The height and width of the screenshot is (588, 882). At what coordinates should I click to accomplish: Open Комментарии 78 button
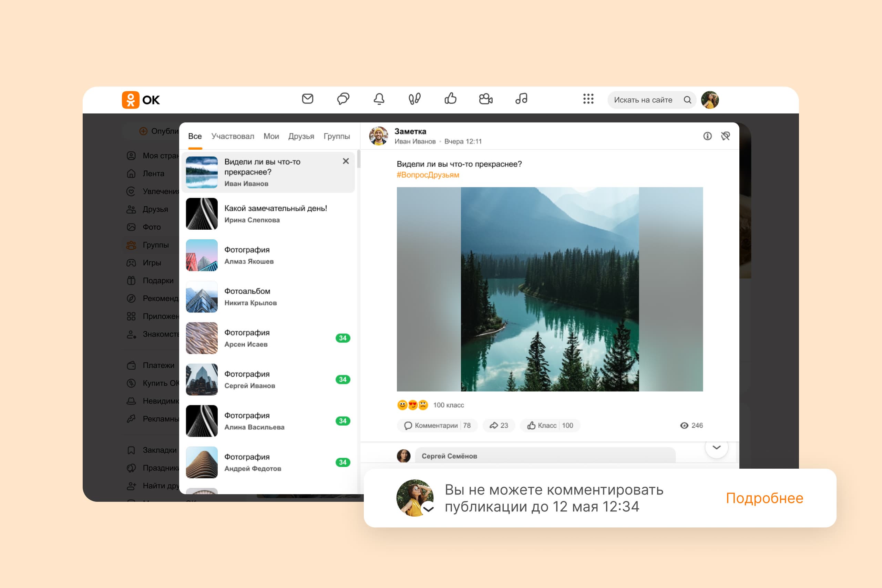437,425
